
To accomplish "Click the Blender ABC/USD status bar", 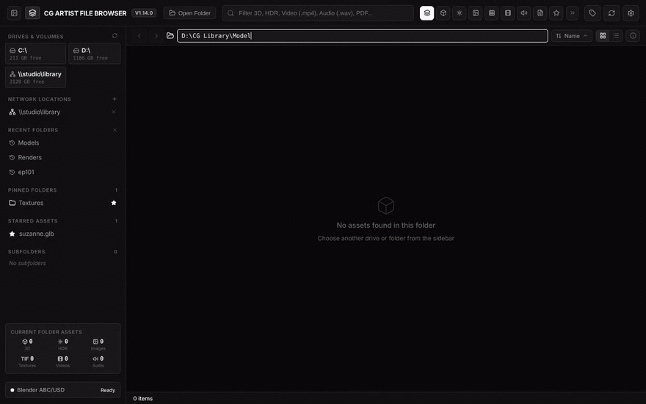I will [63, 390].
